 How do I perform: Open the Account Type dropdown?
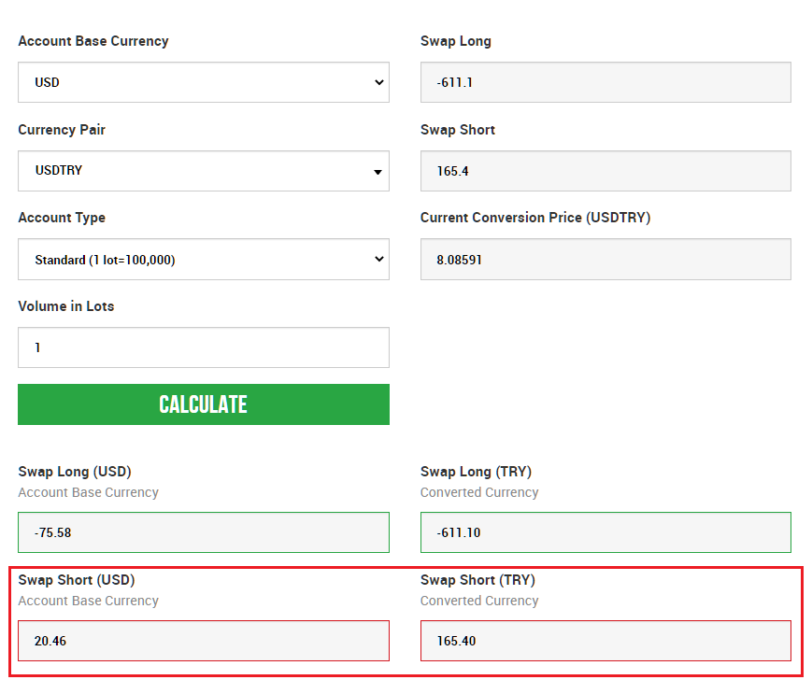(204, 260)
